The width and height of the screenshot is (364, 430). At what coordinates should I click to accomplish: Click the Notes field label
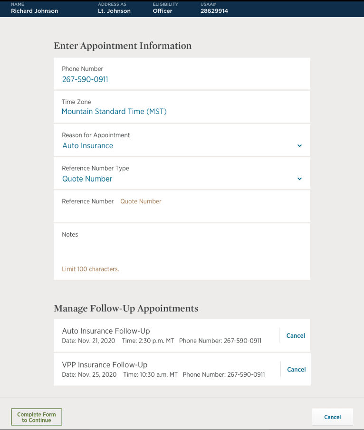pos(70,234)
